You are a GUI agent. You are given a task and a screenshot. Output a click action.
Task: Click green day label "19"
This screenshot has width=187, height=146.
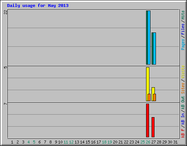[x=110, y=142]
